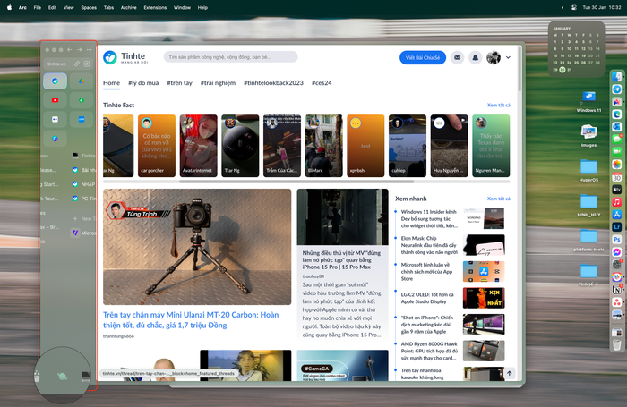The height and width of the screenshot is (407, 627).
Task: Click the Tinhte logo
Action: coord(126,57)
